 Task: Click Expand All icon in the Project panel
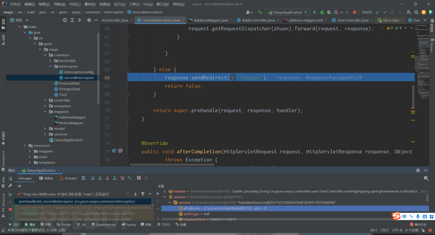[72, 20]
